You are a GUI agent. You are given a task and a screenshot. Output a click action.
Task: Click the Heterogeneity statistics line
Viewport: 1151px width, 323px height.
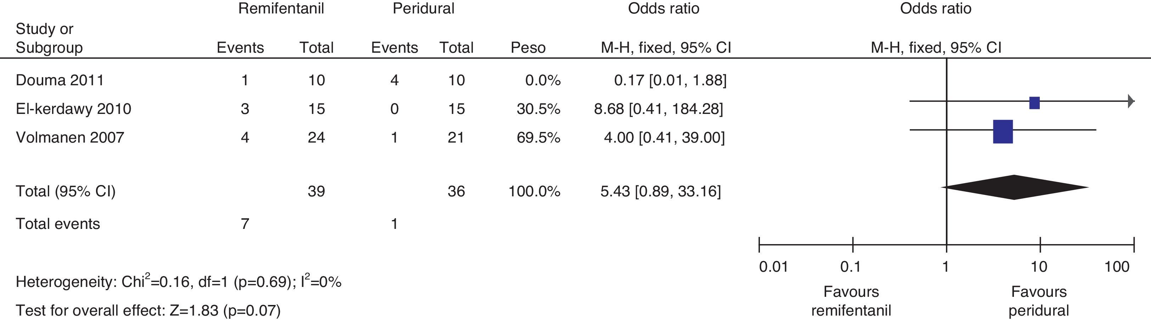[x=178, y=282]
